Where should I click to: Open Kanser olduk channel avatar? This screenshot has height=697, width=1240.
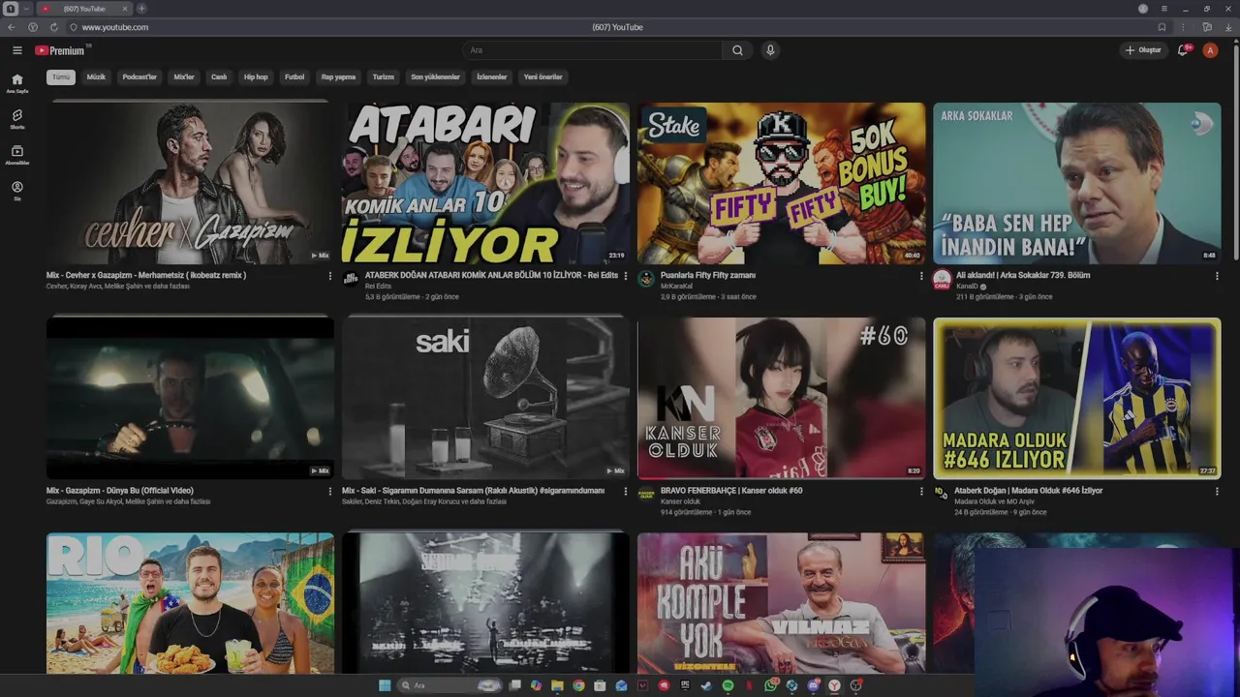coord(646,494)
